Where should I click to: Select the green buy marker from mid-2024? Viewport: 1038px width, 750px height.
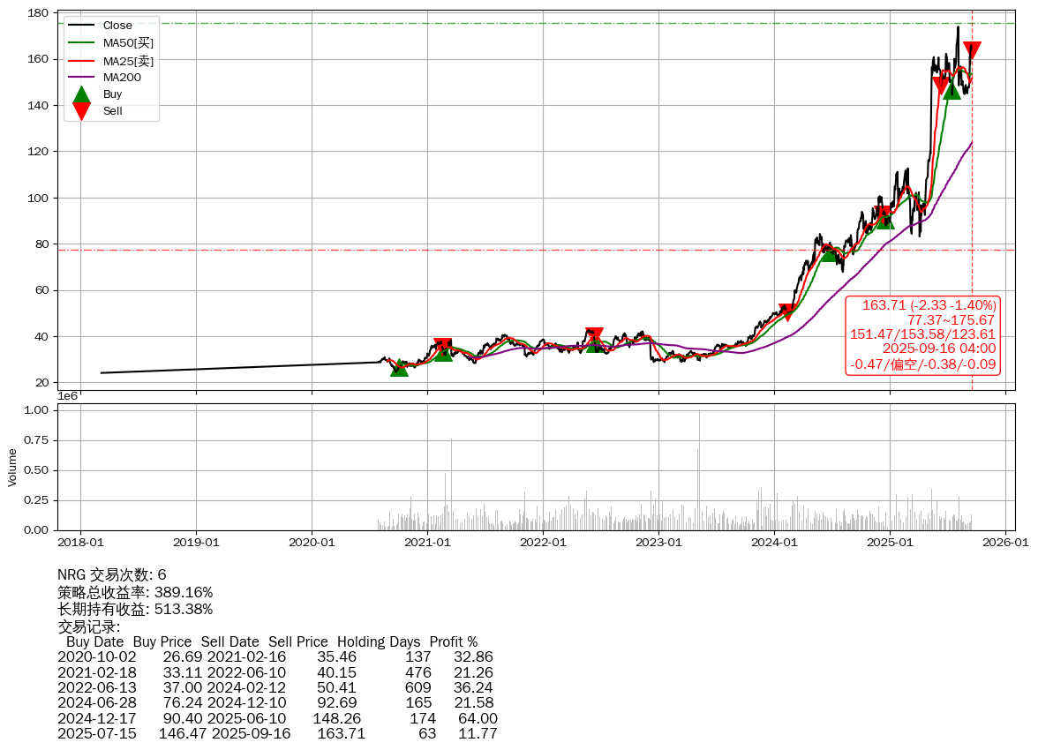830,253
